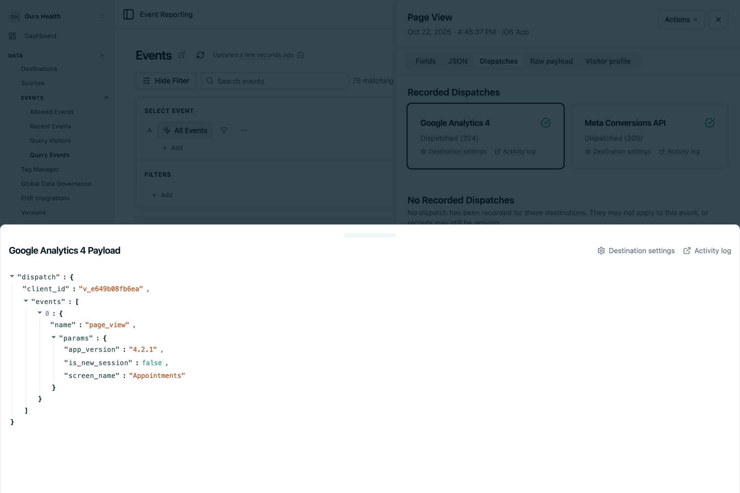
Task: Refresh the events list
Action: pyautogui.click(x=200, y=55)
